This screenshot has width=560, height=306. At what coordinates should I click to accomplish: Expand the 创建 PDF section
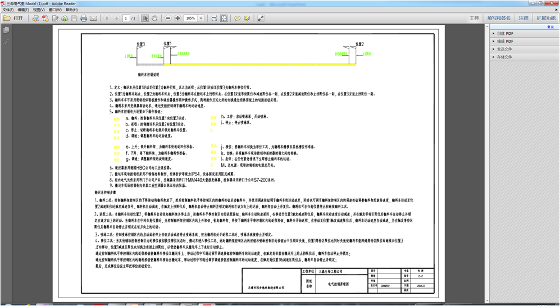coord(504,34)
